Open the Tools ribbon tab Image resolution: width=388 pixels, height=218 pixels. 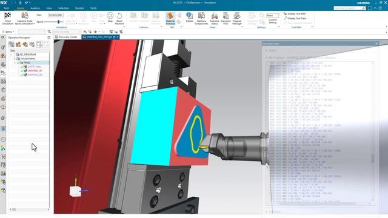coord(93,8)
